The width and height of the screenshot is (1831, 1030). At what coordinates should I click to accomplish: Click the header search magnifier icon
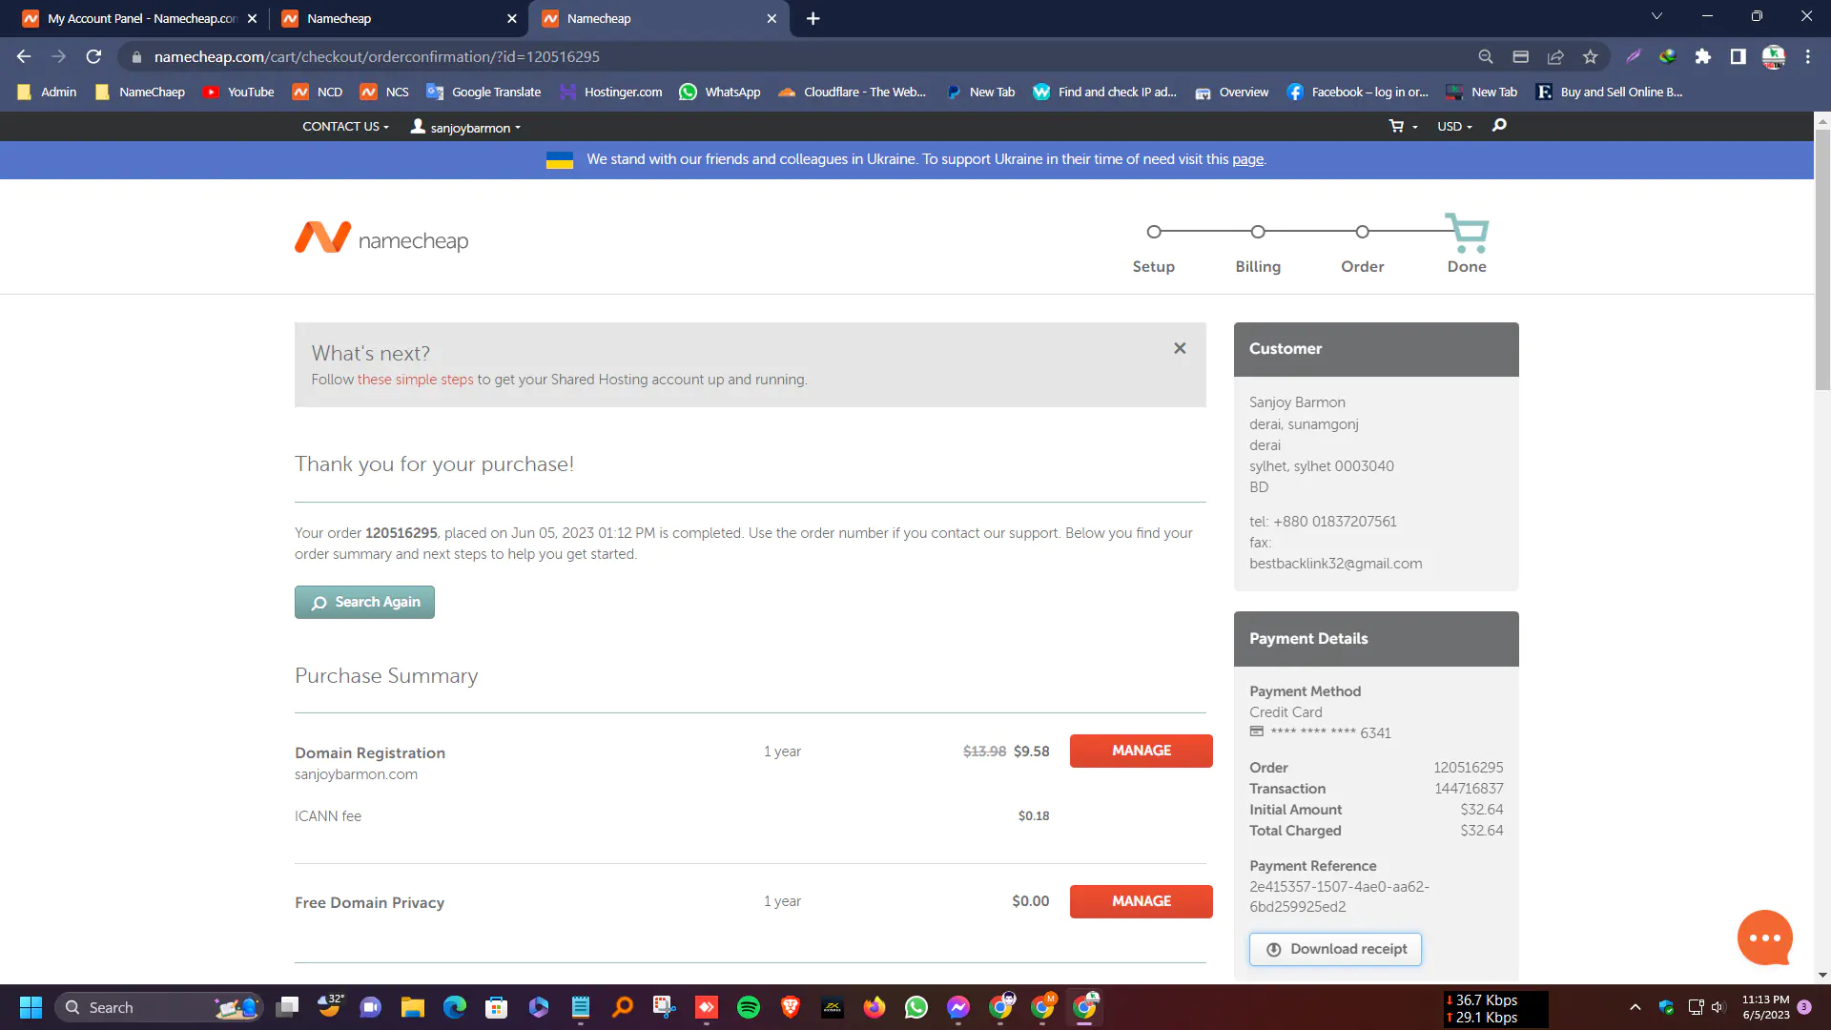pos(1499,126)
